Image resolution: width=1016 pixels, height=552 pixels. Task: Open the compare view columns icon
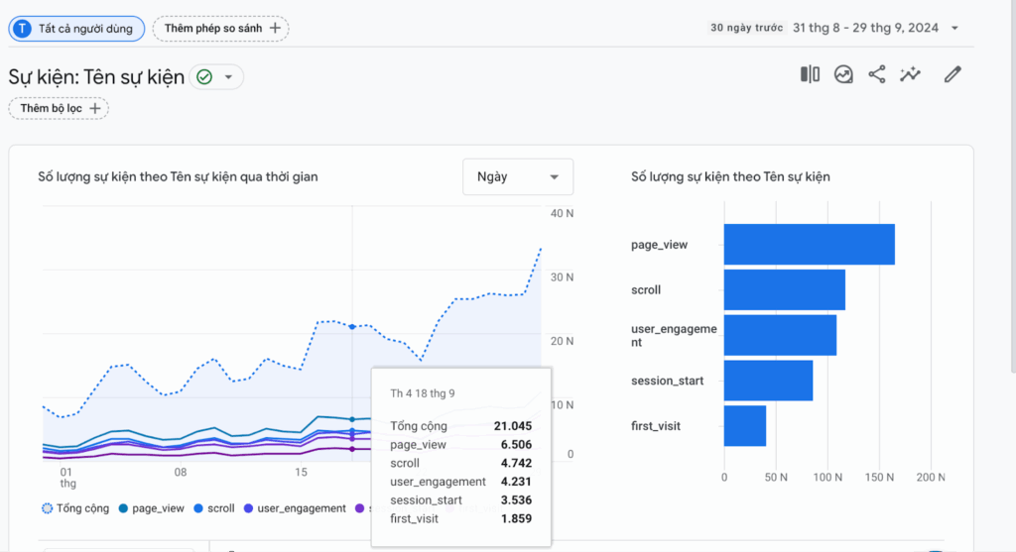[810, 74]
